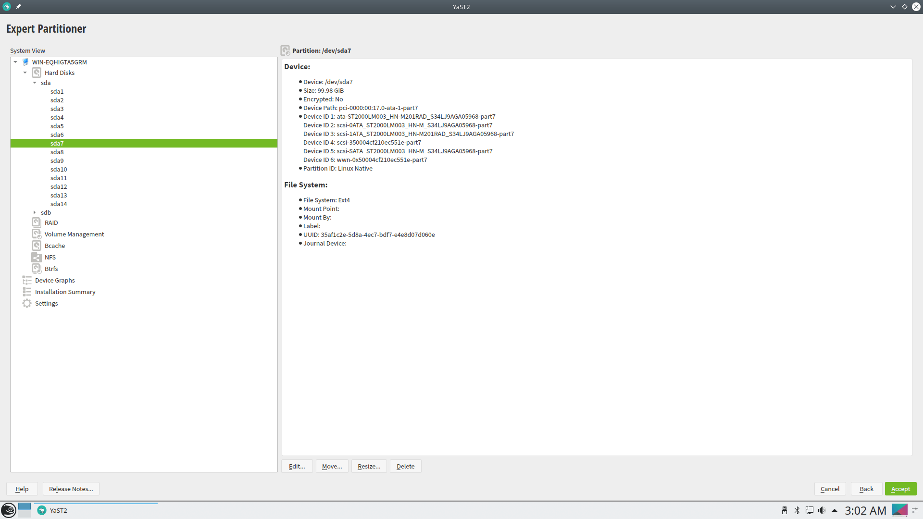Collapse the sda disk tree
Screen dimensions: 923x519
pyautogui.click(x=35, y=83)
